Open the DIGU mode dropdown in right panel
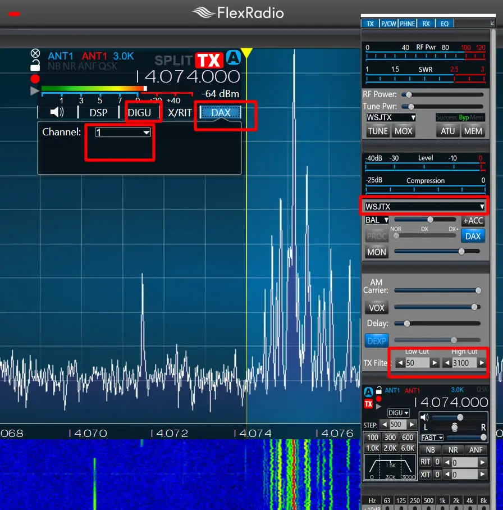Screen dimensions: 503x510 pos(399,413)
